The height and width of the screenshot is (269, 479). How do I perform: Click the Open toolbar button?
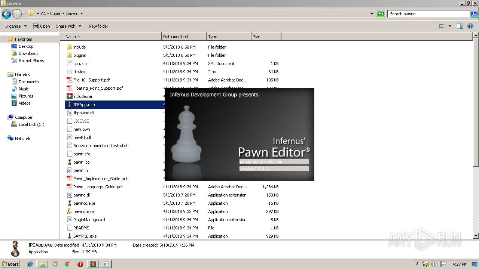[x=42, y=26]
